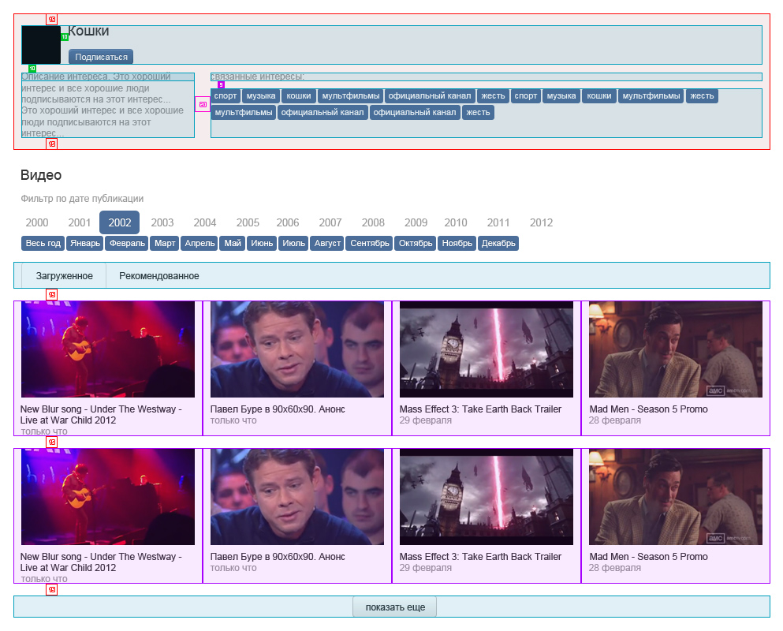Viewport: 783px width, 631px height.
Task: Filter by month Сентябрь
Action: click(370, 243)
